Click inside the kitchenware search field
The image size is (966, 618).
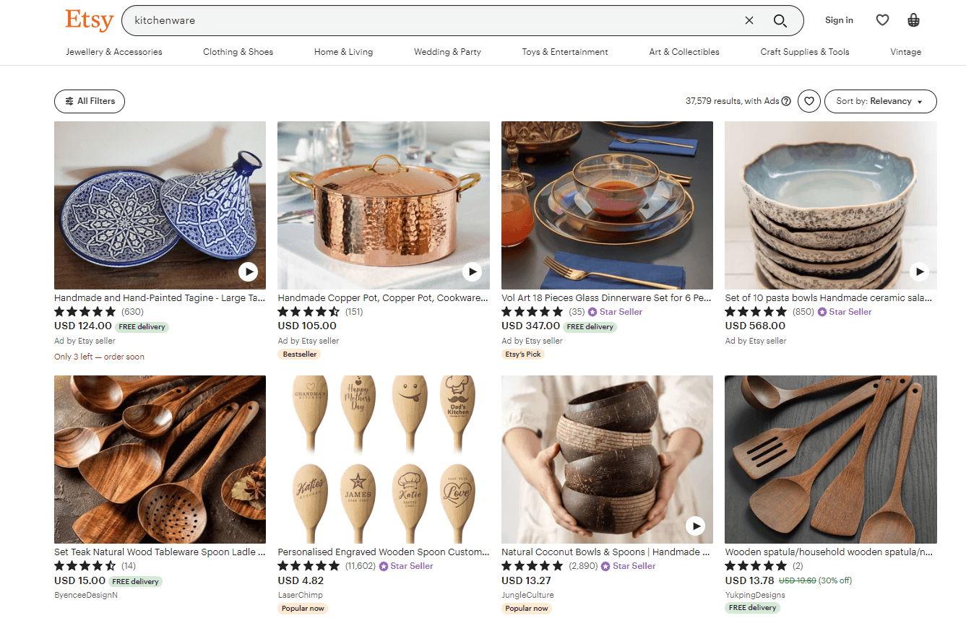[x=361, y=20]
